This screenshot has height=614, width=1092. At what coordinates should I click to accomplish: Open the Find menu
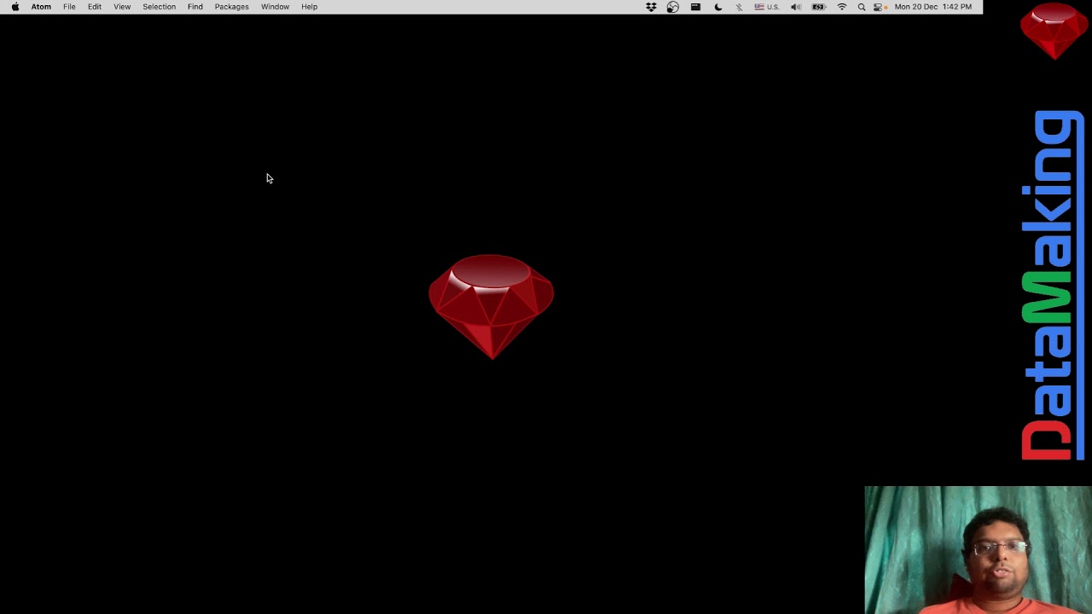click(195, 7)
